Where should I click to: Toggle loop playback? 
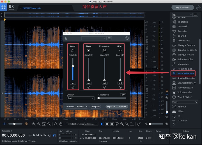[50, 135]
